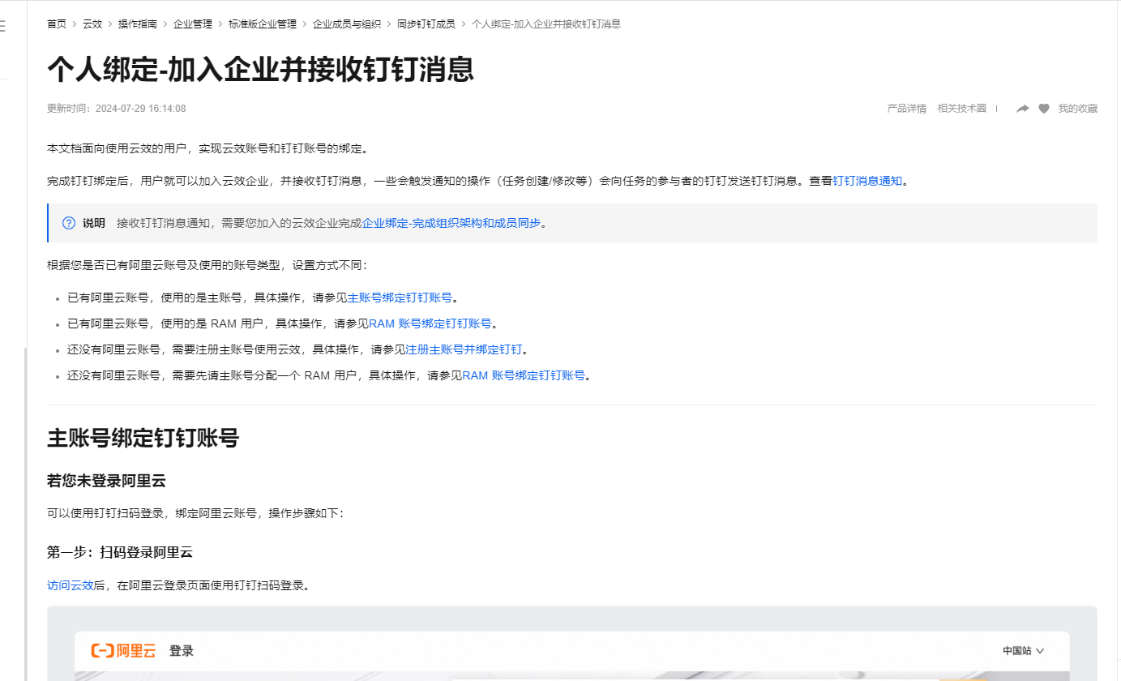Open the 钉钉消息通知 link
The width and height of the screenshot is (1121, 681).
point(867,181)
